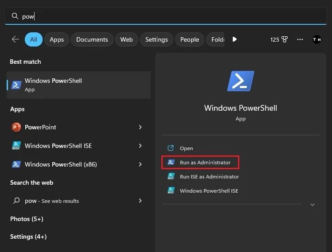Click the search magnifier icon
The height and width of the screenshot is (252, 332).
(15, 16)
